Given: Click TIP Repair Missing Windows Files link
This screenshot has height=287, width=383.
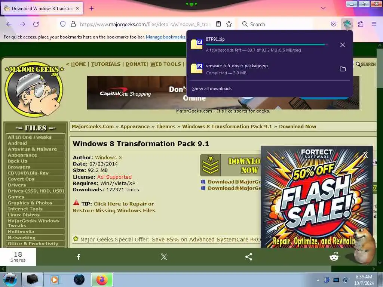Looking at the screenshot, I should pyautogui.click(x=114, y=207).
